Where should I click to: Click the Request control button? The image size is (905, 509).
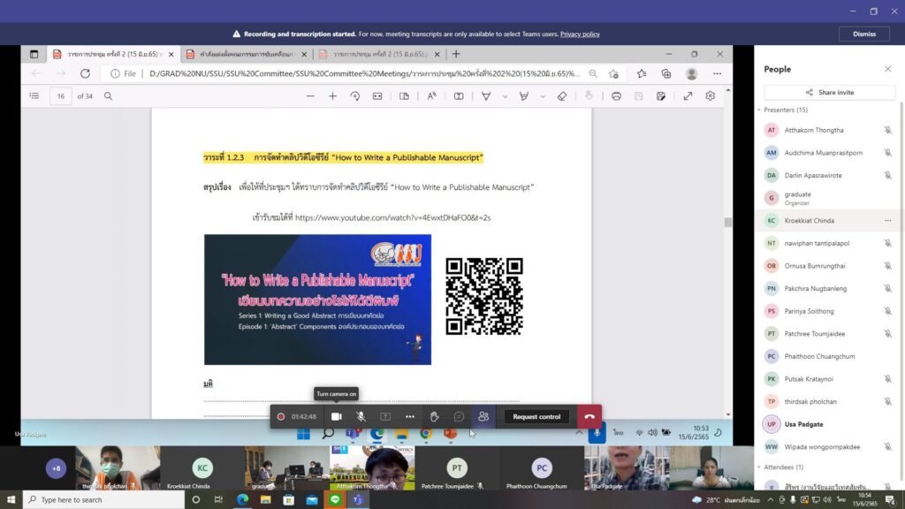click(x=536, y=417)
